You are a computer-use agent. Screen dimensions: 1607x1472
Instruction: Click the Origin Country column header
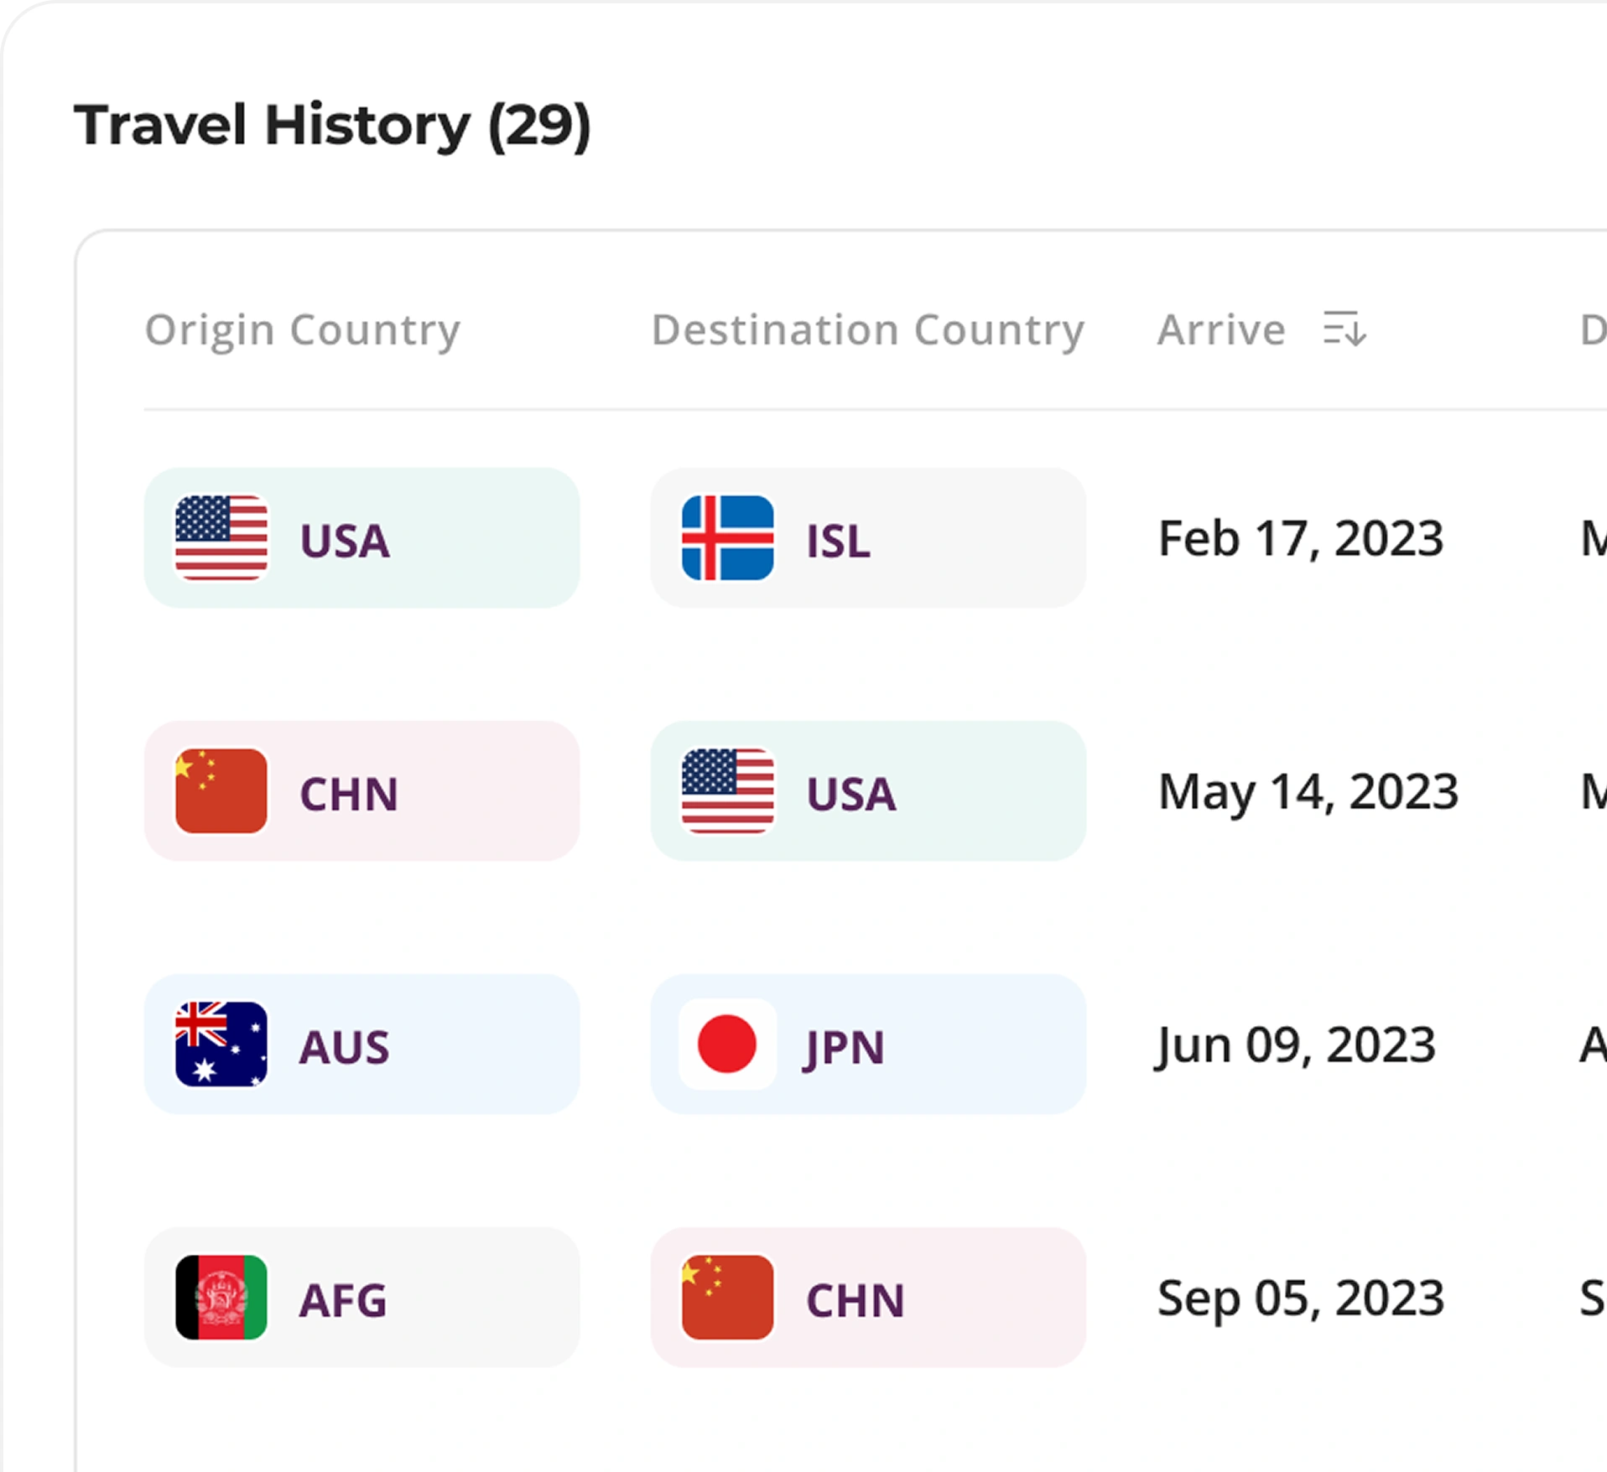click(303, 329)
